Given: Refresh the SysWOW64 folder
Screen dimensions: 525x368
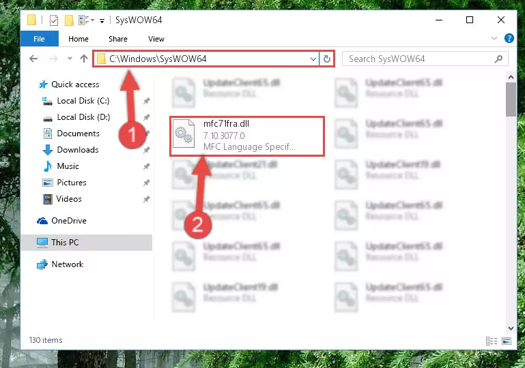Looking at the screenshot, I should [327, 59].
